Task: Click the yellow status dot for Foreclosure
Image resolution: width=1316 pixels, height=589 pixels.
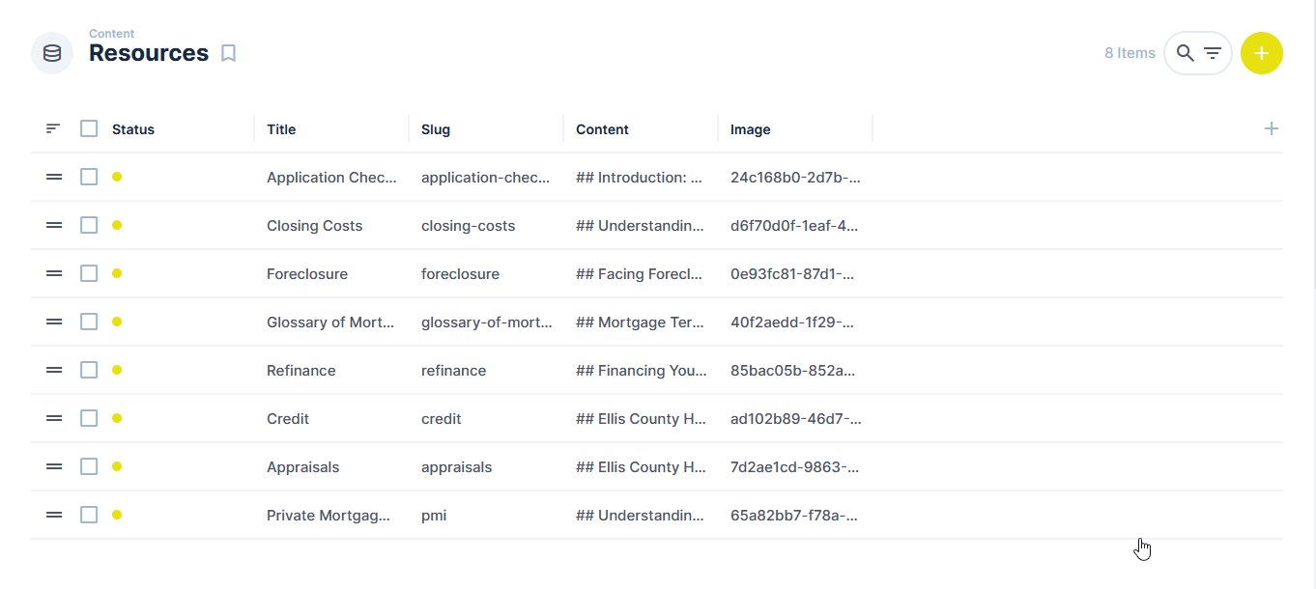Action: click(x=117, y=273)
